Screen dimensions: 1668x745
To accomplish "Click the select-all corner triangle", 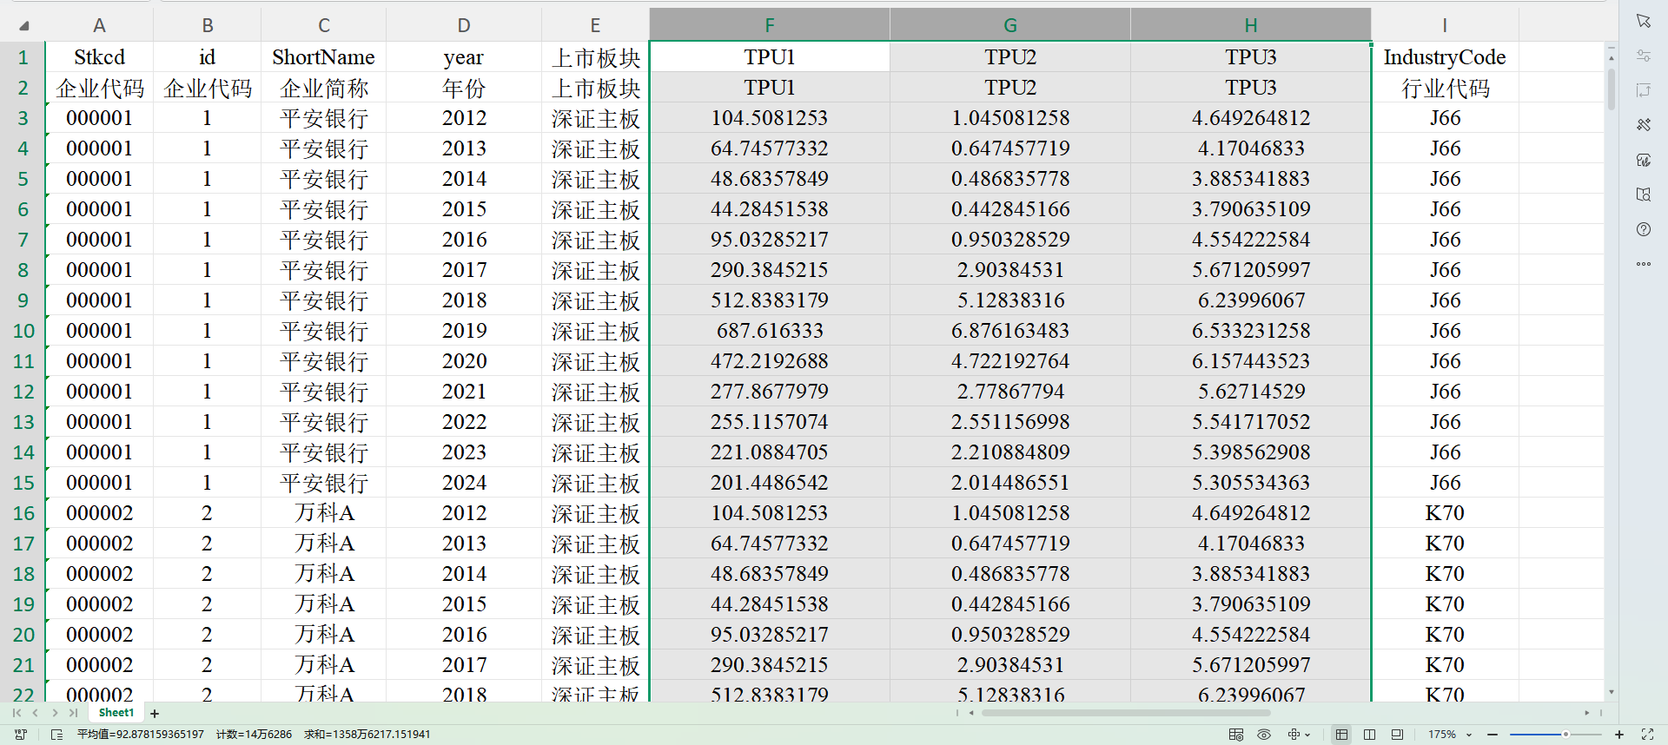I will point(23,25).
